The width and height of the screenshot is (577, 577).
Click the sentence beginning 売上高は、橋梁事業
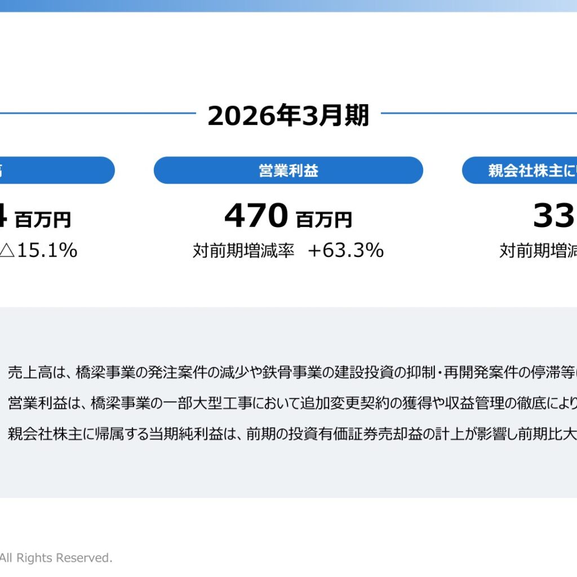[292, 372]
